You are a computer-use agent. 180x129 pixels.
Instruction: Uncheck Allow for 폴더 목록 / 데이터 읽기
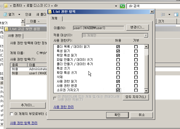click(x=118, y=47)
